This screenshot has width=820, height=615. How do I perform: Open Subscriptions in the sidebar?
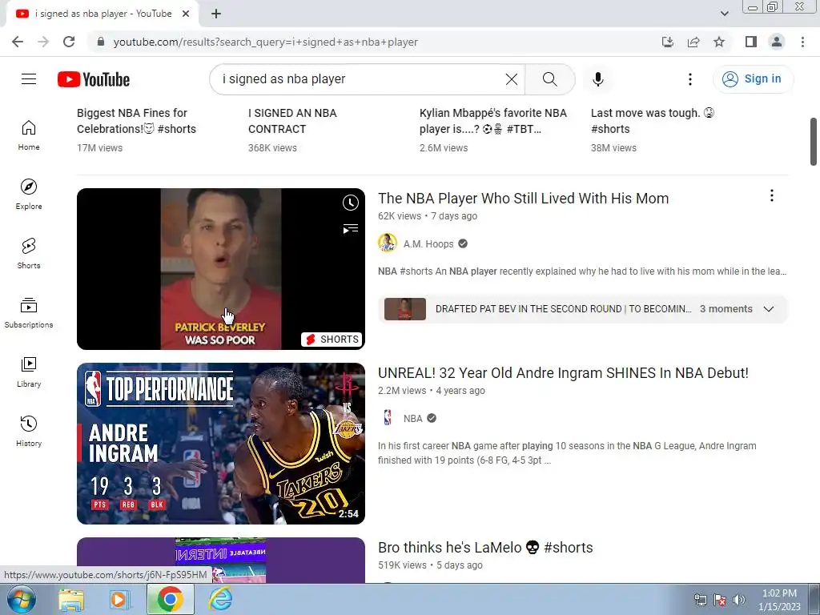29,313
